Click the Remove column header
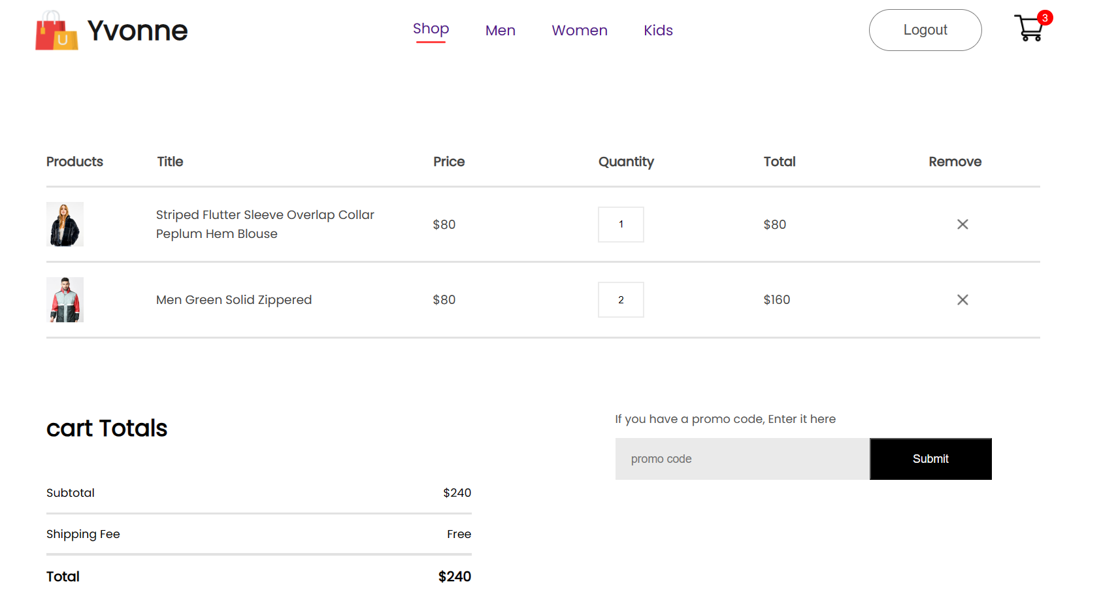 coord(955,161)
